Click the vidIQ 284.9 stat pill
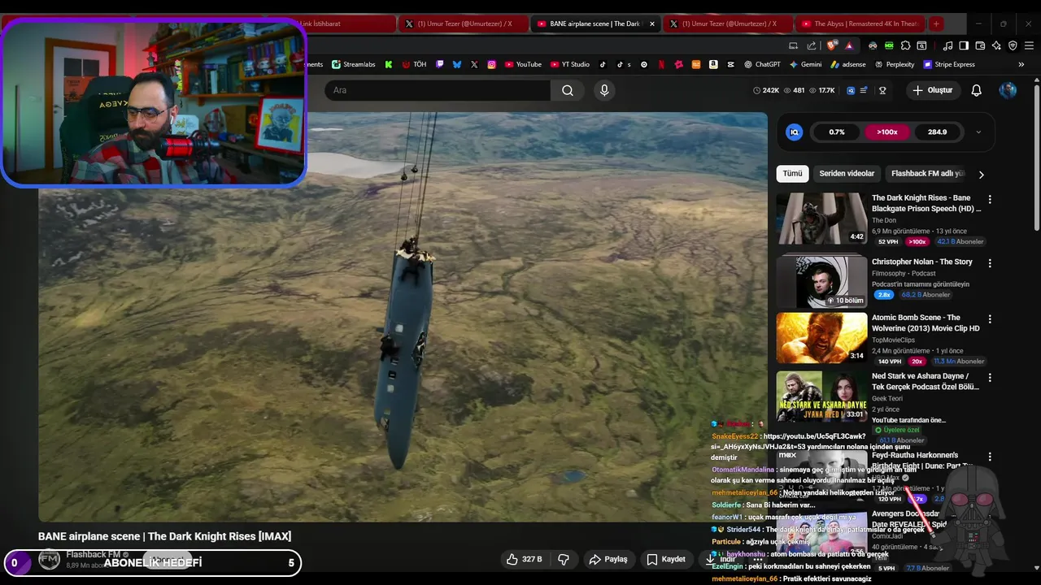The height and width of the screenshot is (585, 1041). click(x=937, y=132)
